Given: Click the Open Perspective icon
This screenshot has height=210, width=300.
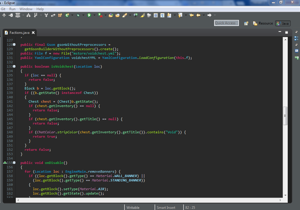Looking at the screenshot, I should coord(246,23).
